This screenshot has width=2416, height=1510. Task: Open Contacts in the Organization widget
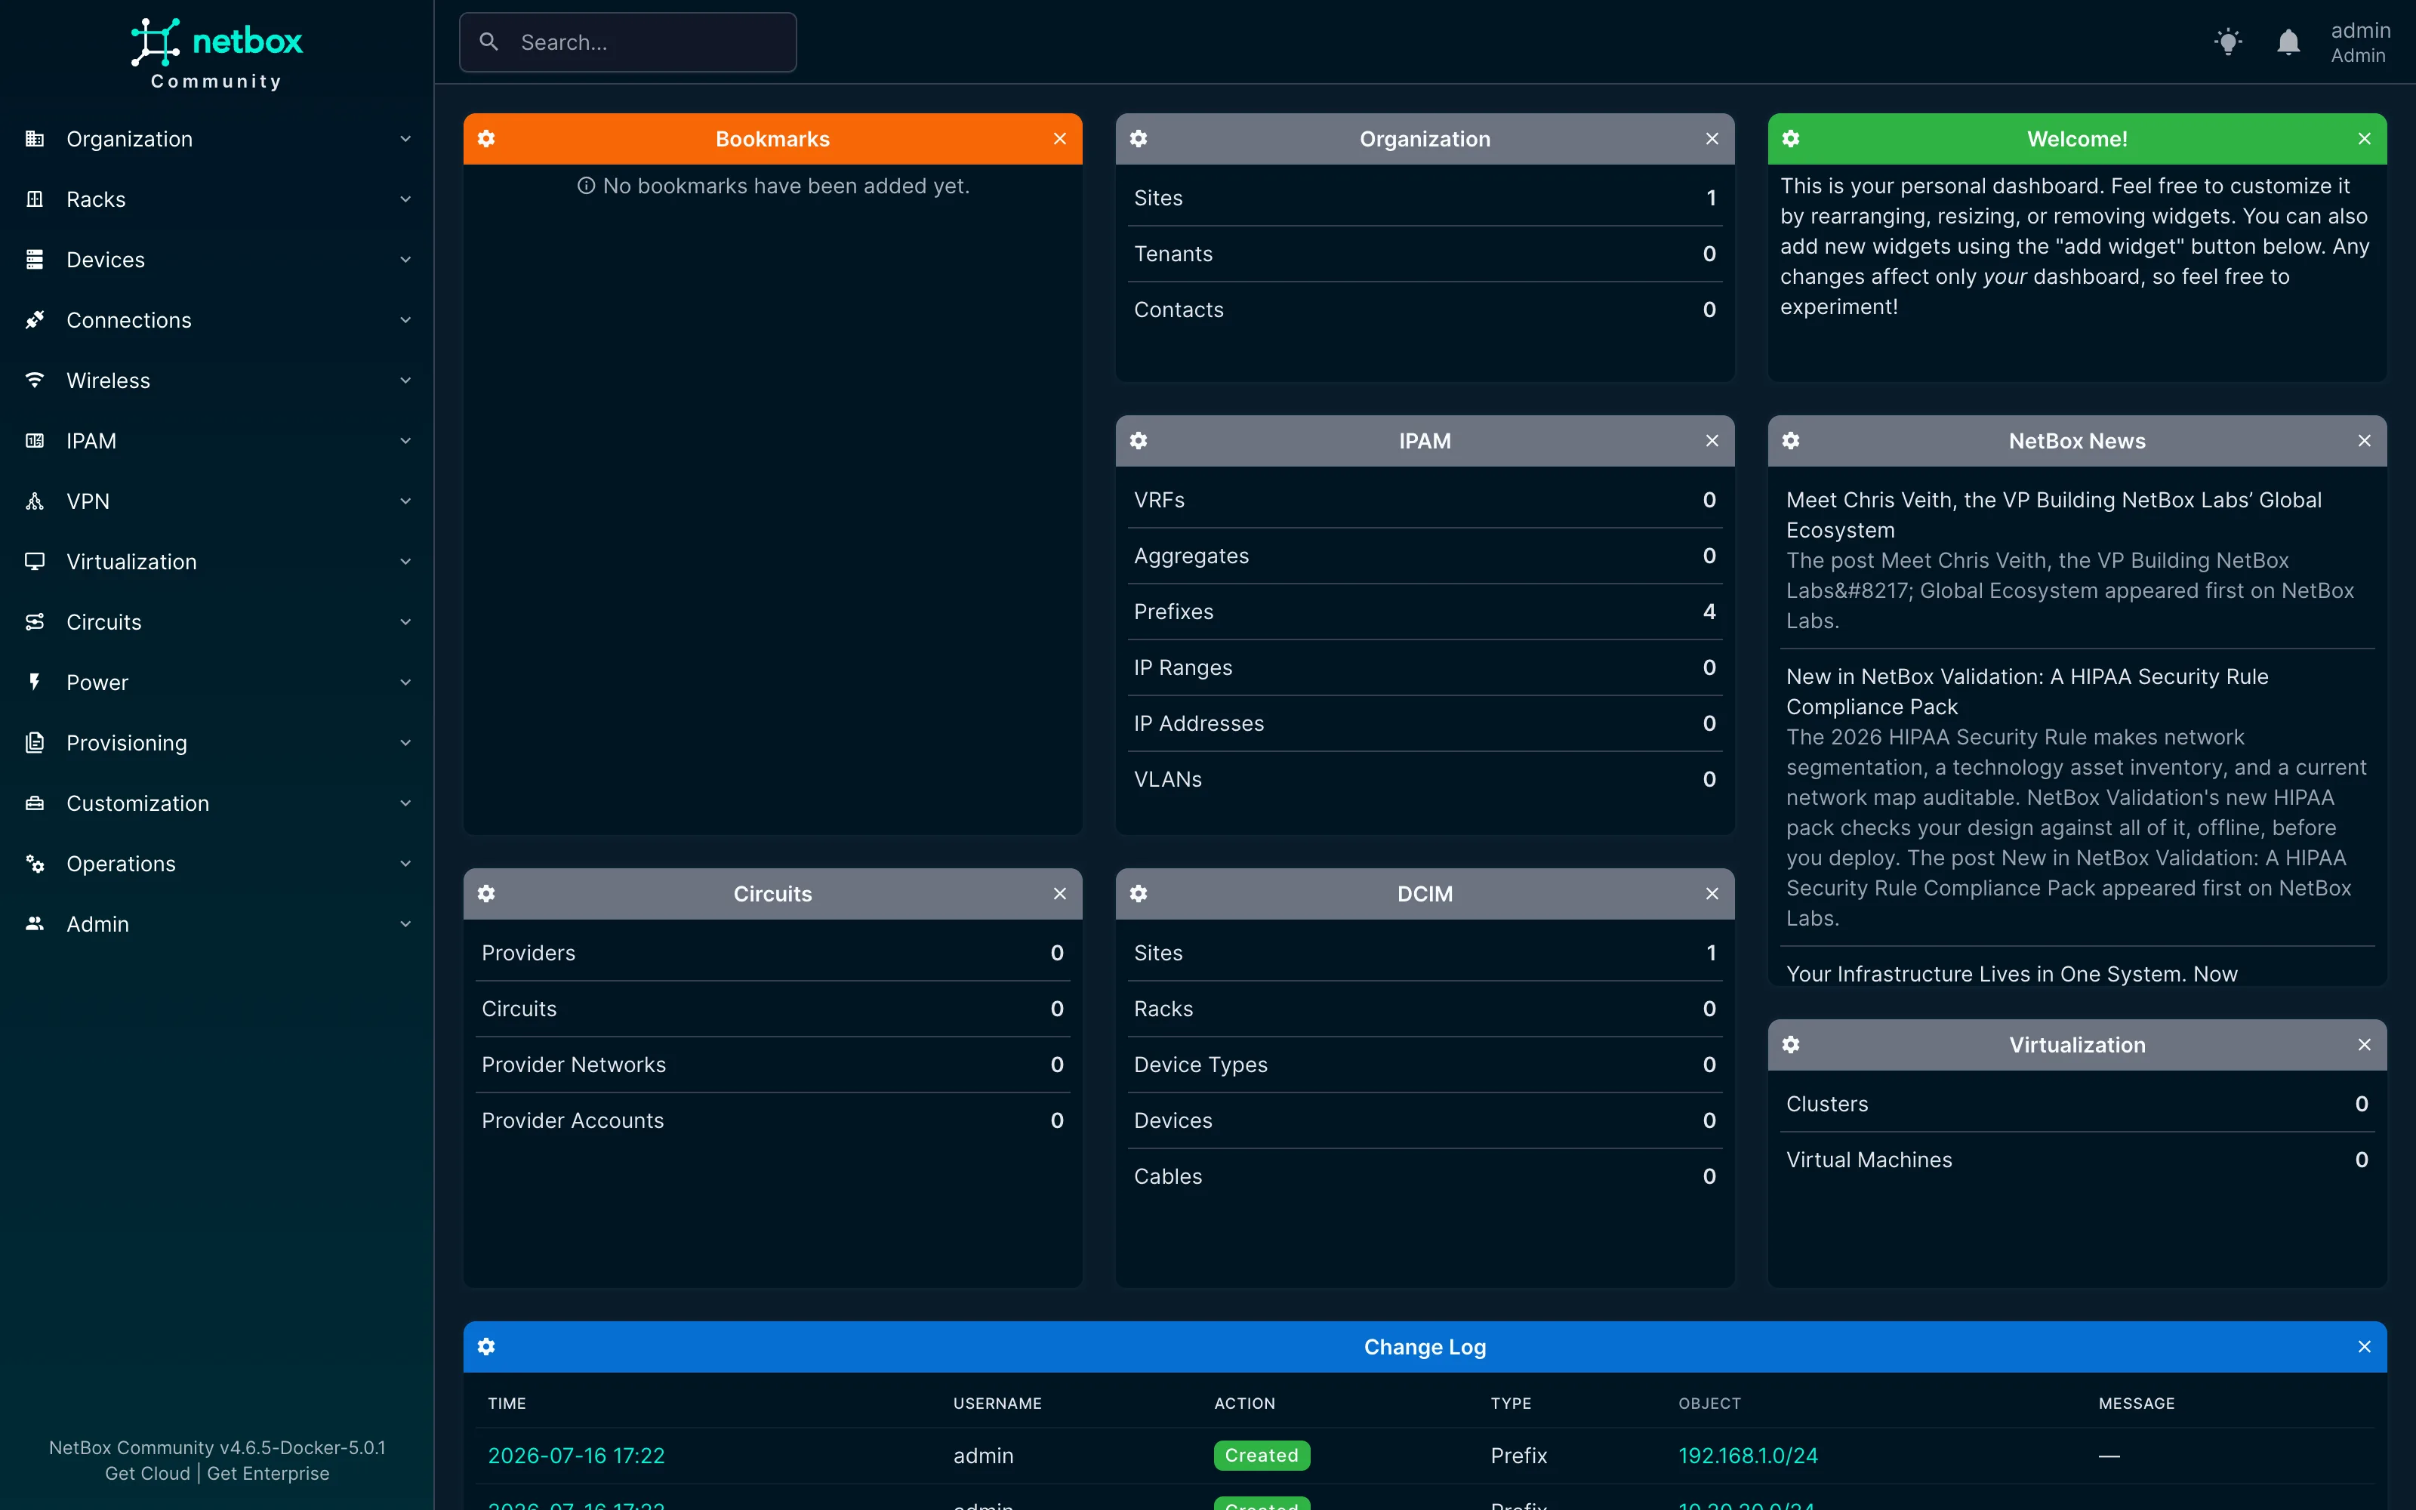point(1425,310)
